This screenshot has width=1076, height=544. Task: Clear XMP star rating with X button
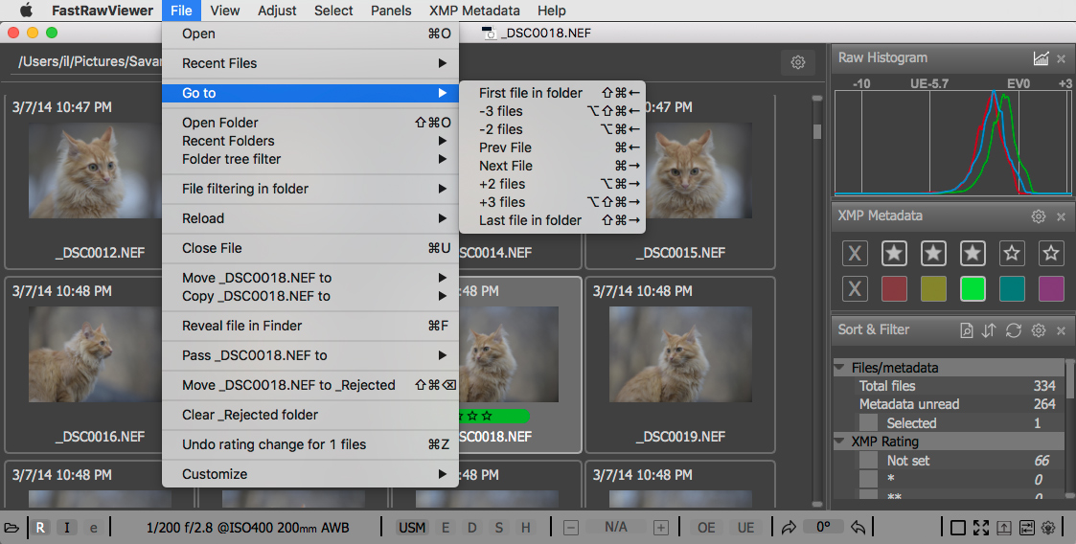[856, 253]
